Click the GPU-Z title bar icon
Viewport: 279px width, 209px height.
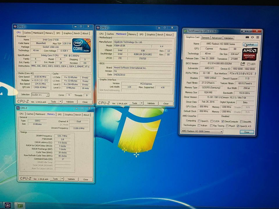pyautogui.click(x=185, y=31)
